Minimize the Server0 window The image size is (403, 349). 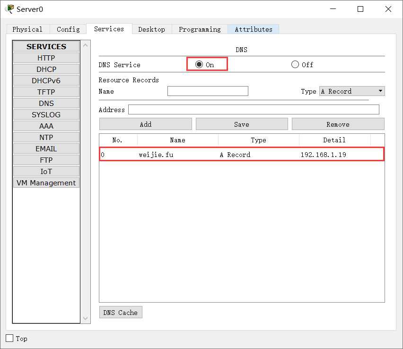tap(333, 9)
